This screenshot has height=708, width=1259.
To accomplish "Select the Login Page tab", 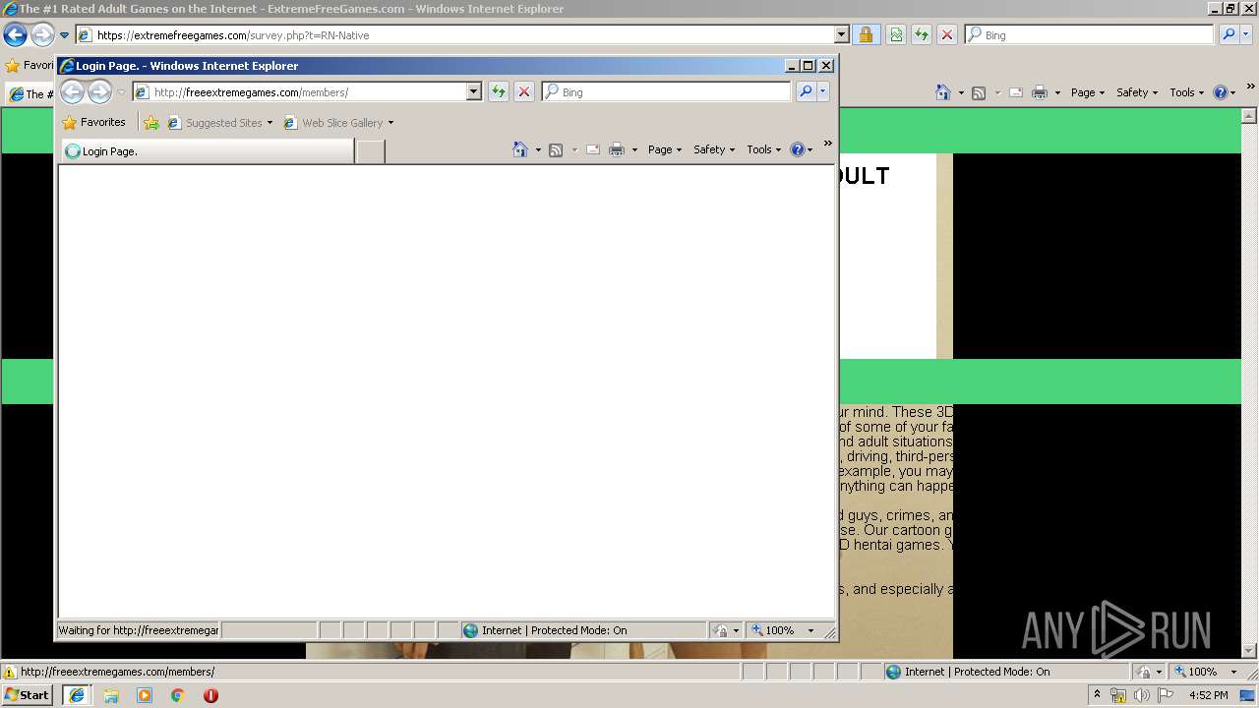I will (x=207, y=151).
